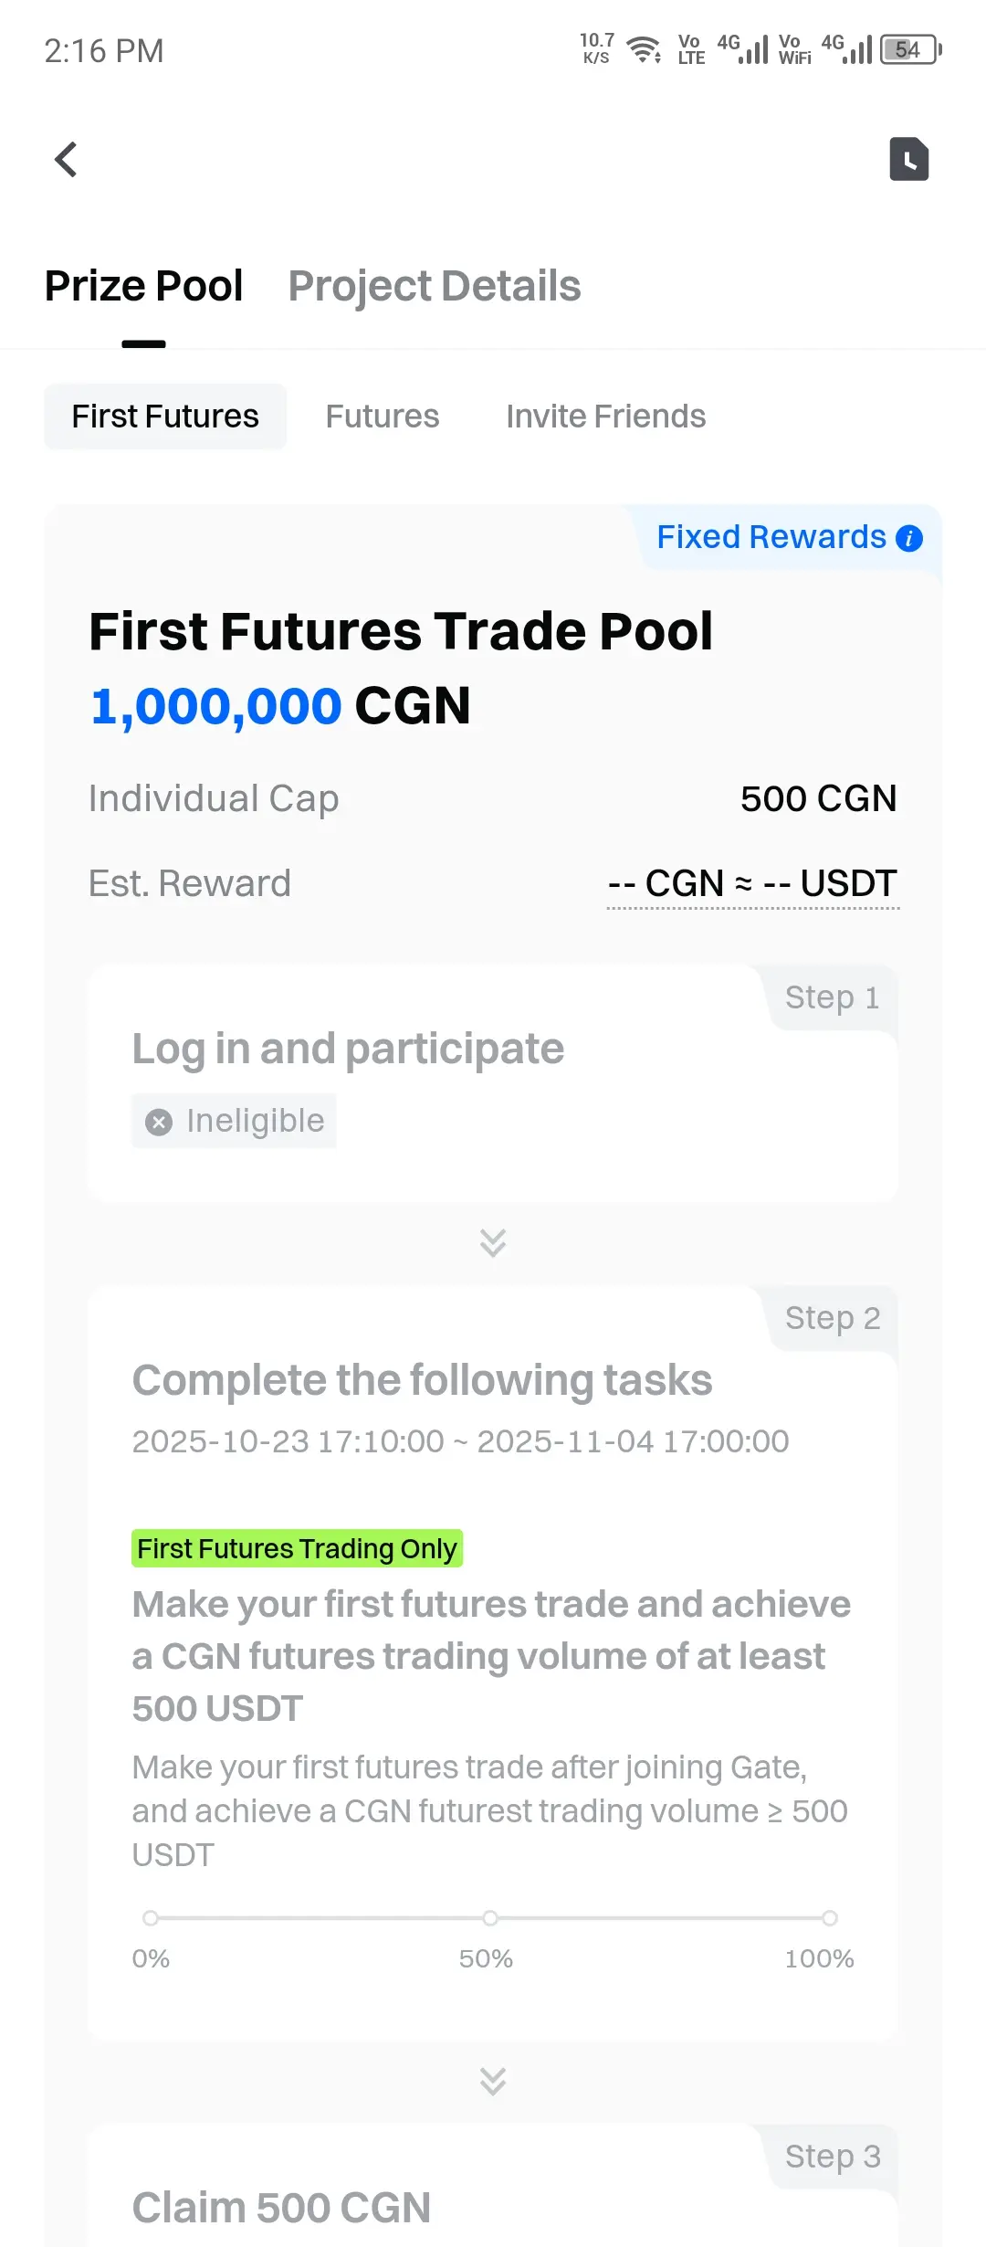Image resolution: width=986 pixels, height=2247 pixels.
Task: Tap the battery indicator icon
Action: 910,49
